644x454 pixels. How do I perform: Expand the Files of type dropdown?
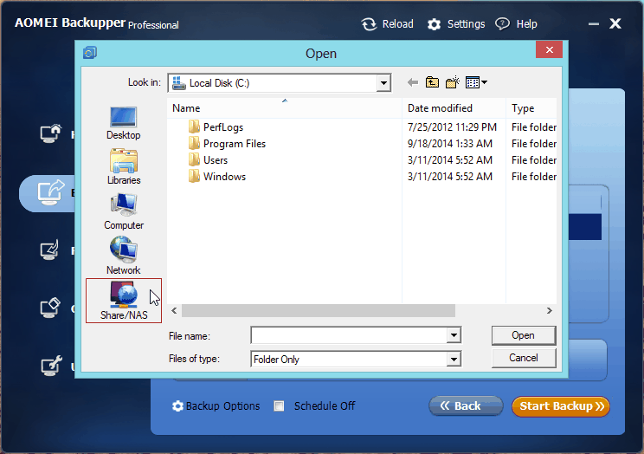454,359
